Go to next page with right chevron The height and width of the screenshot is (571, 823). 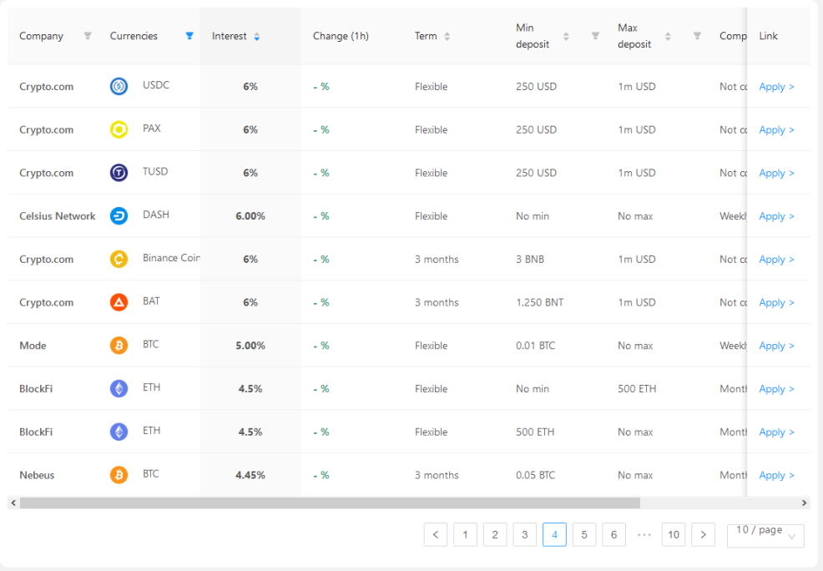[704, 535]
